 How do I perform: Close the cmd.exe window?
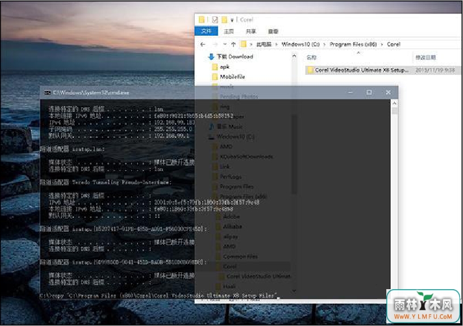pyautogui.click(x=388, y=92)
